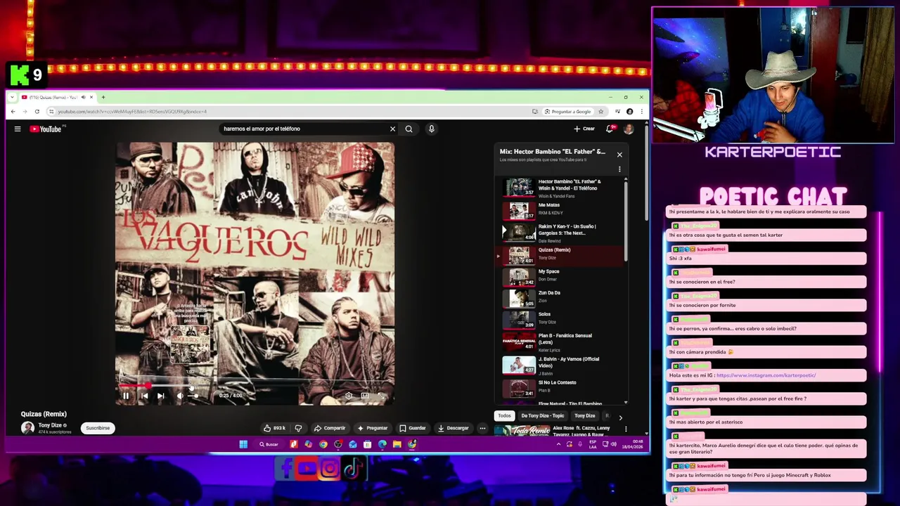This screenshot has height=506, width=900.
Task: Open Chrome tab search dropdown arrow
Action: pos(11,97)
